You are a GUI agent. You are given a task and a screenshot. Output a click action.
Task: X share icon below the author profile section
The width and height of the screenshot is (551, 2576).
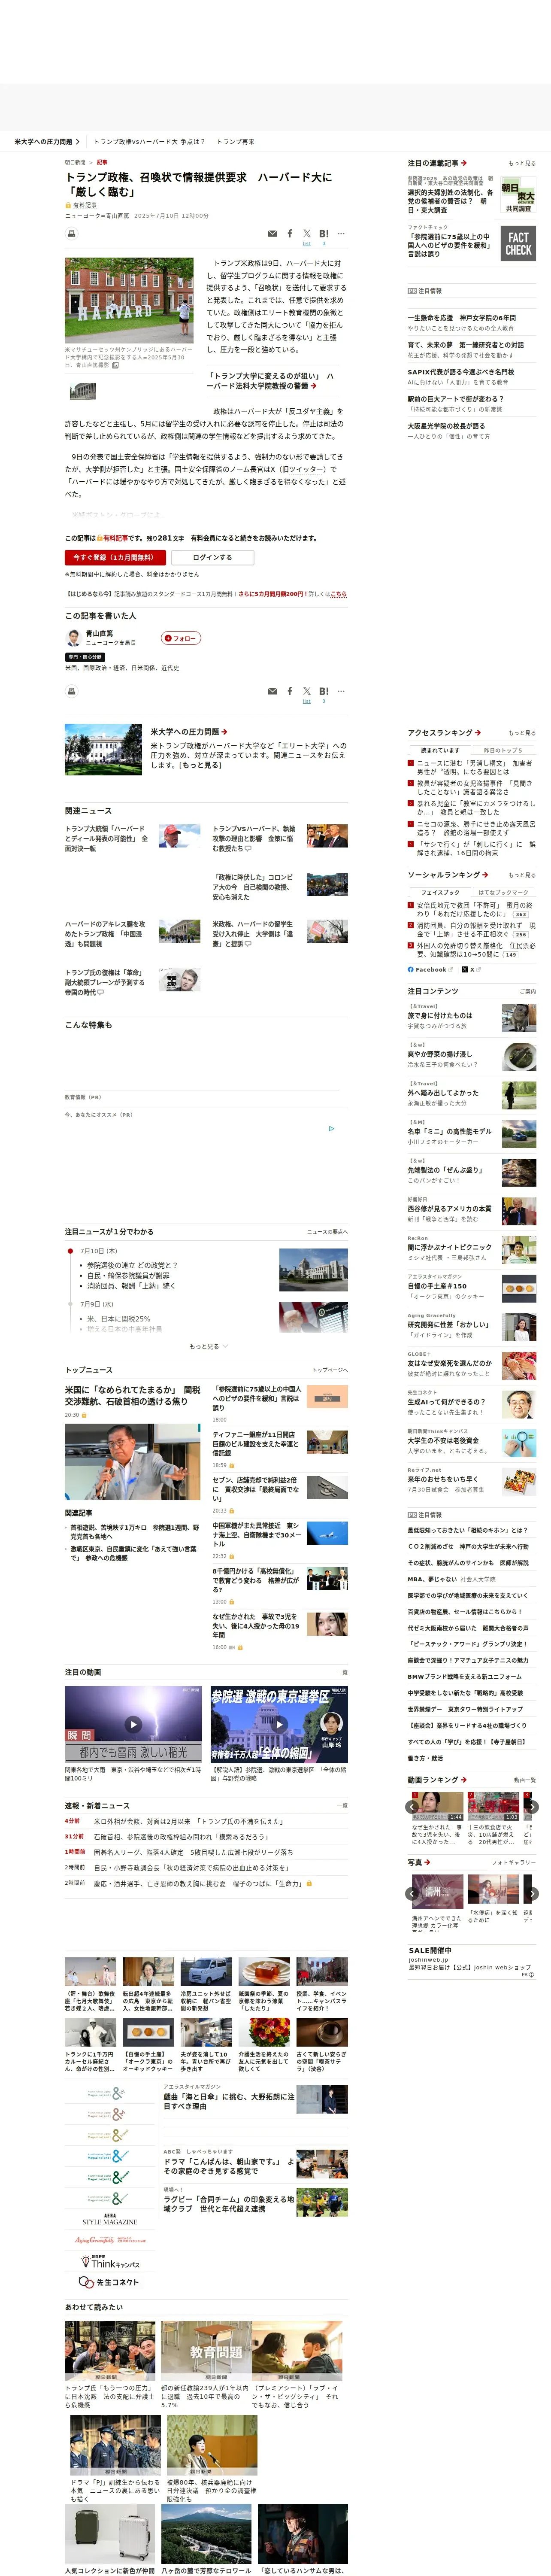point(307,691)
